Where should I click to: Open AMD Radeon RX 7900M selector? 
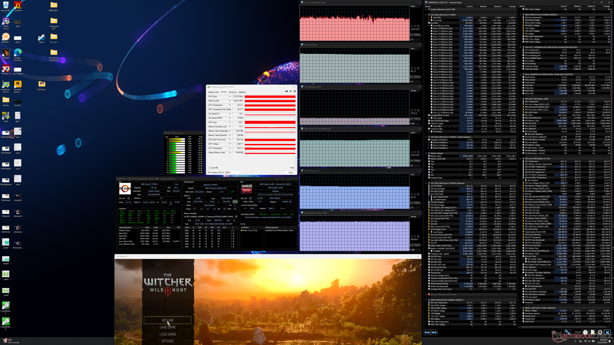pyautogui.click(x=224, y=172)
